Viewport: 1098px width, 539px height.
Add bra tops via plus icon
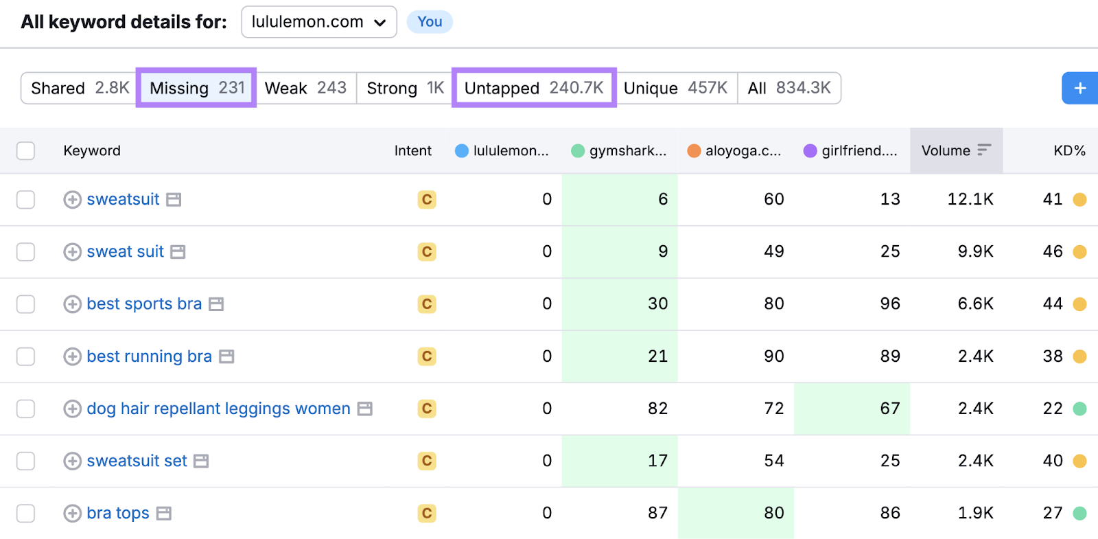click(x=72, y=514)
